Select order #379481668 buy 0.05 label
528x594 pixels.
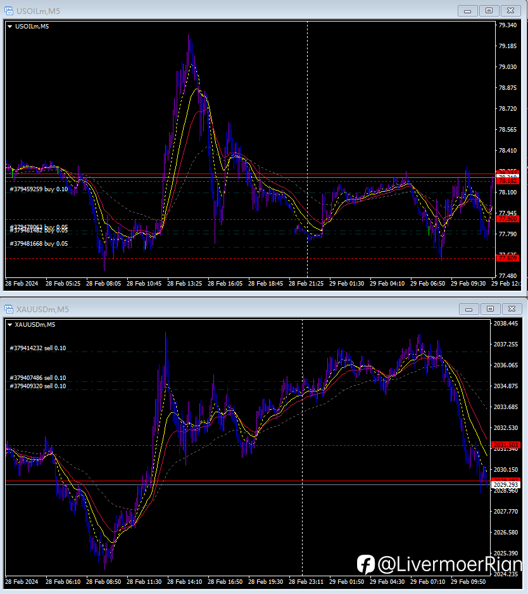[x=39, y=244]
